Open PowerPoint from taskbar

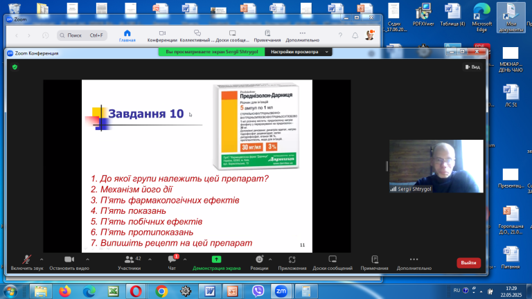click(233, 291)
